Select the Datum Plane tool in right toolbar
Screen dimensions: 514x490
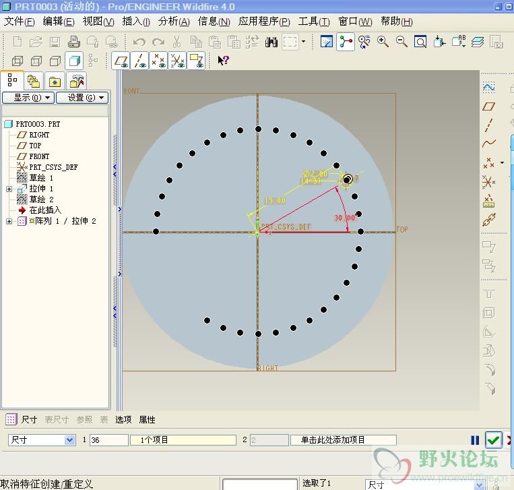click(x=488, y=106)
